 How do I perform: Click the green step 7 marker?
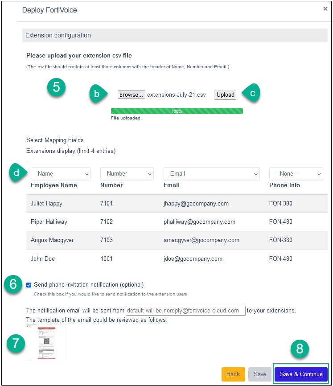click(15, 343)
